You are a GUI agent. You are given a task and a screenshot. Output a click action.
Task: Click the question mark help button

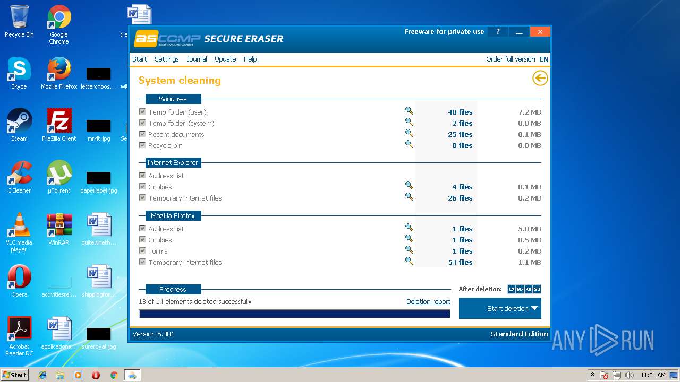498,32
